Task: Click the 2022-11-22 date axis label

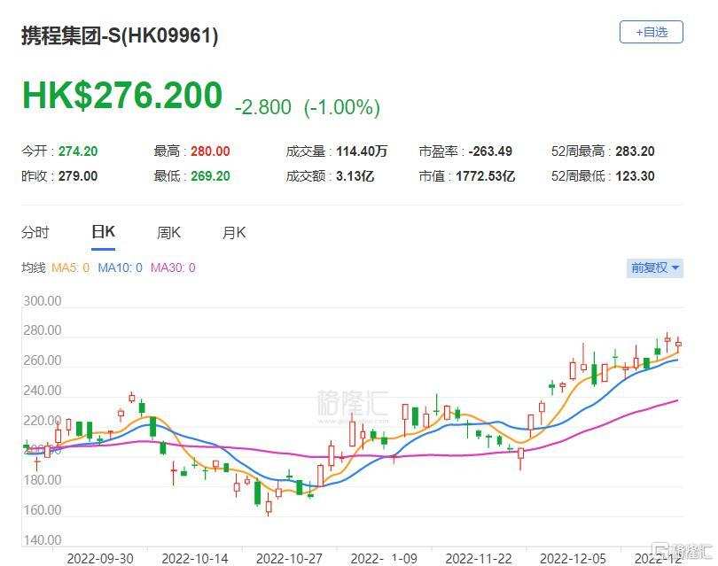Action: [x=479, y=559]
